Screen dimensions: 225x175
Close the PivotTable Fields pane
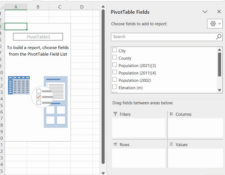coord(219,12)
